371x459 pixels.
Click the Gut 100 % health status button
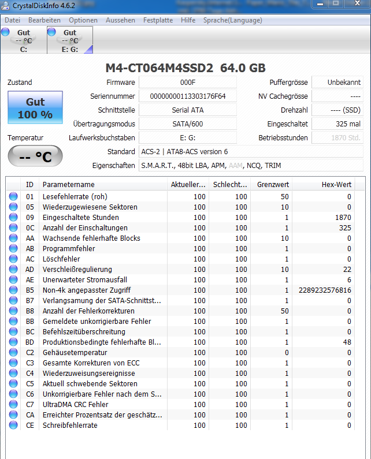(x=35, y=107)
